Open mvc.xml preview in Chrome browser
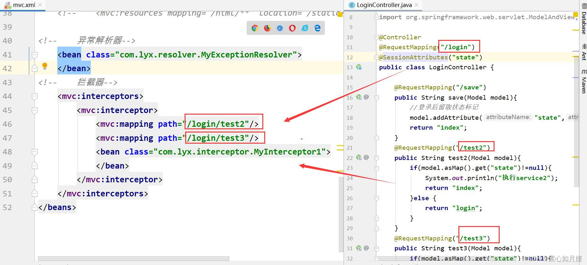The height and width of the screenshot is (265, 587). coord(255,28)
